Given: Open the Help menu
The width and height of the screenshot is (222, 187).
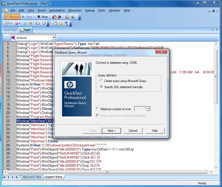Looking at the screenshot, I should coord(127,11).
